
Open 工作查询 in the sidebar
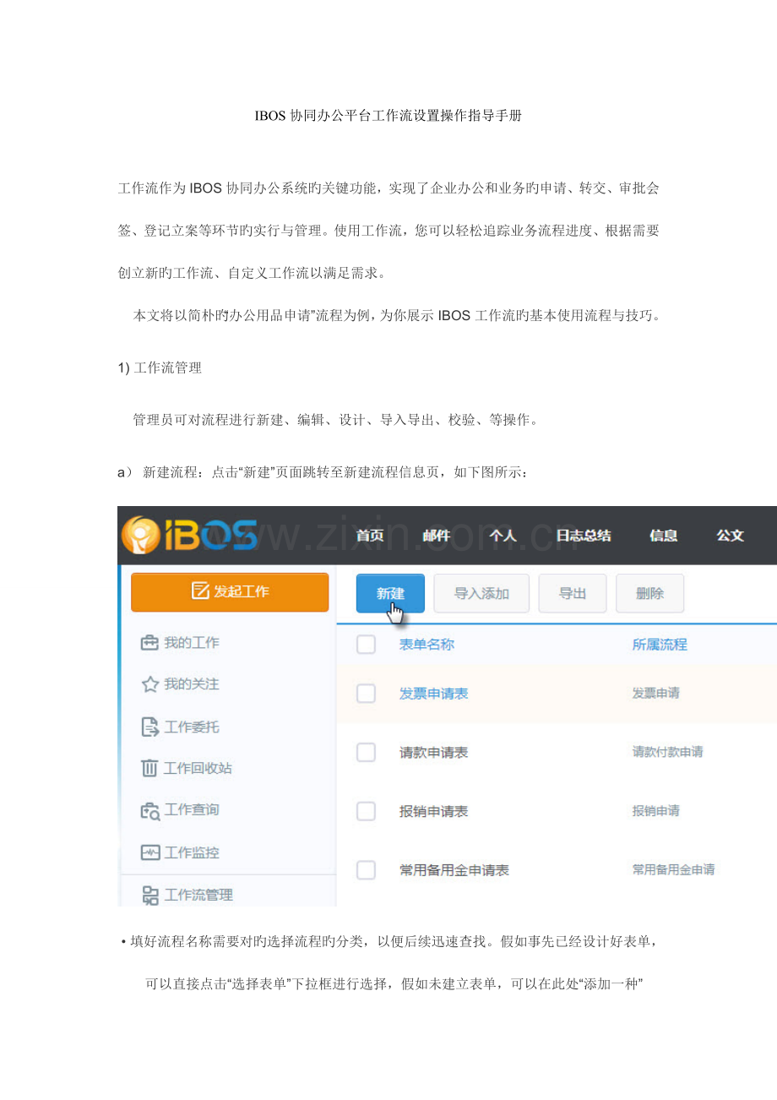(x=192, y=810)
